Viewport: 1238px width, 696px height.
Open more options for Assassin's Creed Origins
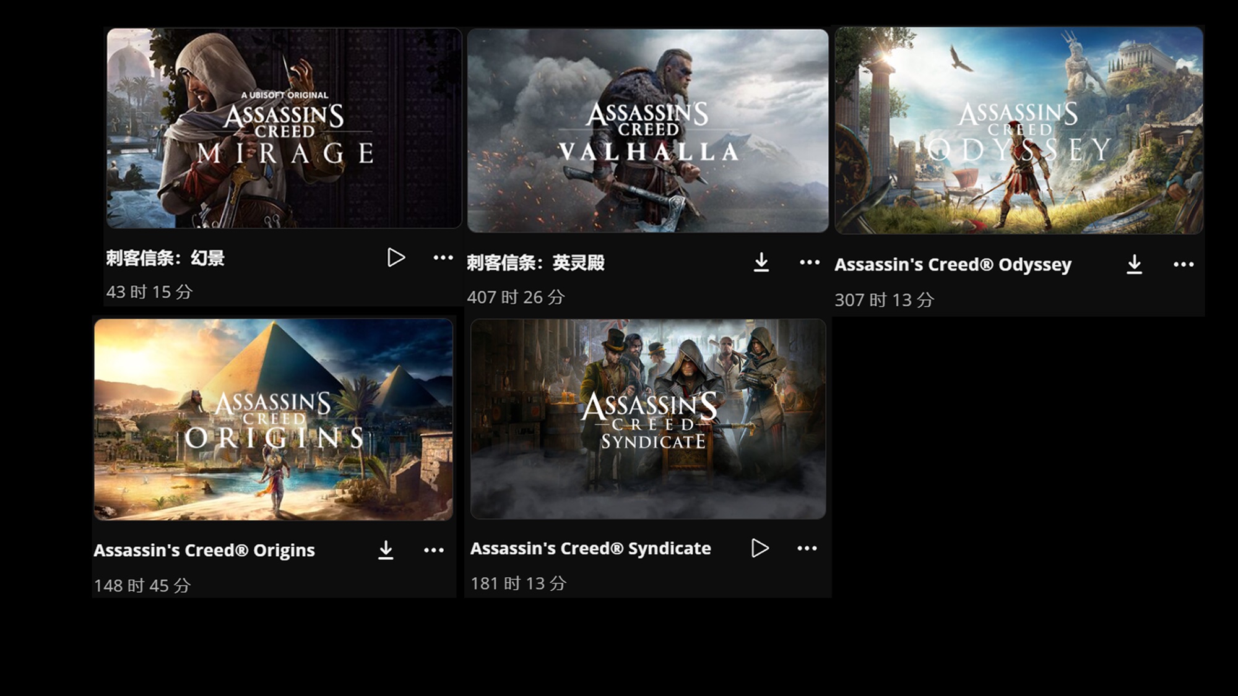coord(434,550)
